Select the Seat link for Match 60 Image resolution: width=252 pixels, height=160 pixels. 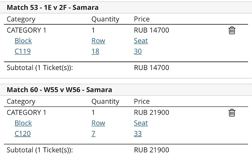click(x=141, y=123)
